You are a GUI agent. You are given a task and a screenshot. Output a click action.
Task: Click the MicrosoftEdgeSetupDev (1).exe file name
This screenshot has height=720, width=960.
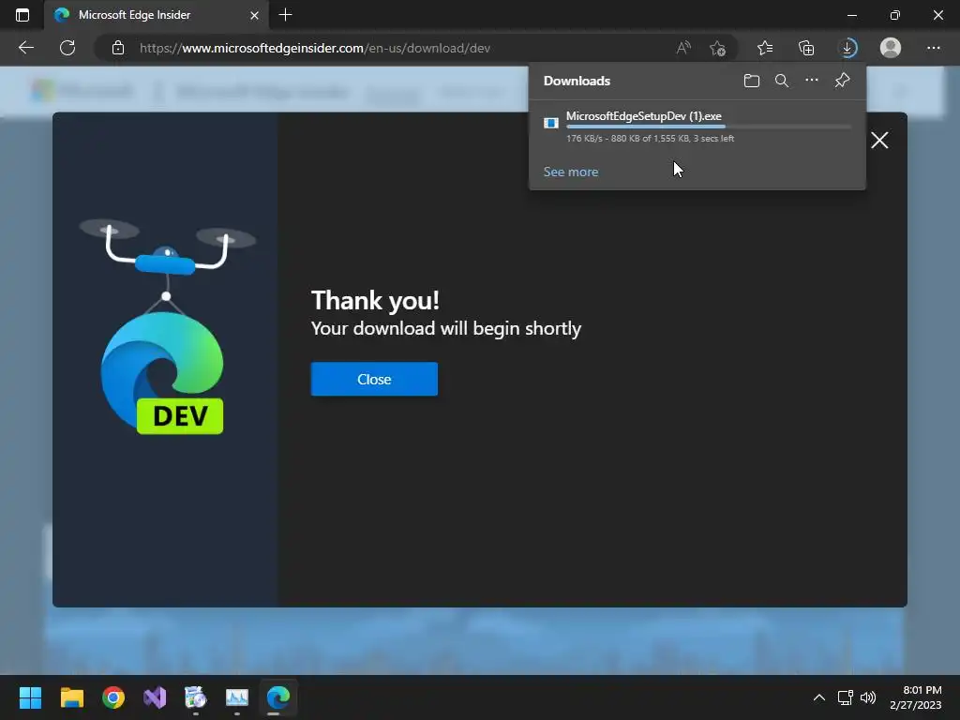(643, 115)
